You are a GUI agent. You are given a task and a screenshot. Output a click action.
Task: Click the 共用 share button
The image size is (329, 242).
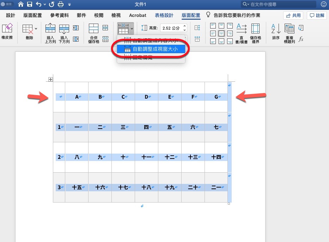293,15
